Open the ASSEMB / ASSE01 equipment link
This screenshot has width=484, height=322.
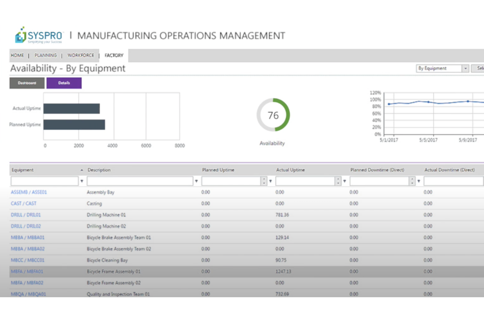pyautogui.click(x=29, y=192)
